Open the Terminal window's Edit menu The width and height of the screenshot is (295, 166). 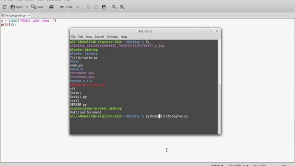pos(81,37)
